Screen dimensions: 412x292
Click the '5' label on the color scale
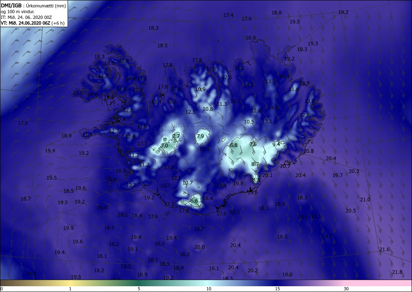click(x=139, y=289)
